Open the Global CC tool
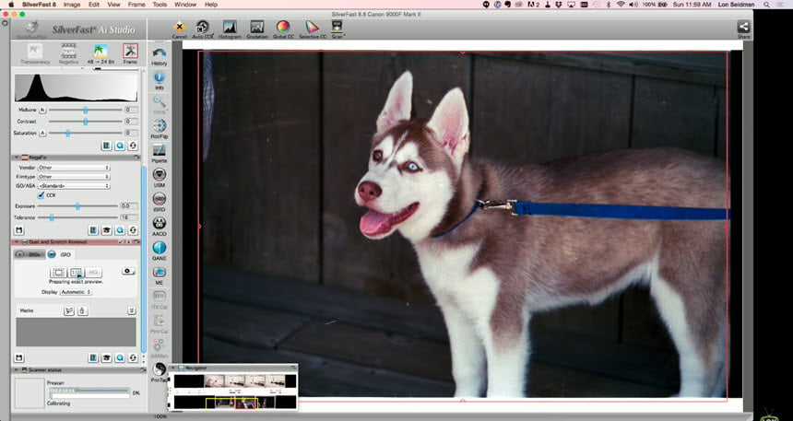 point(283,29)
